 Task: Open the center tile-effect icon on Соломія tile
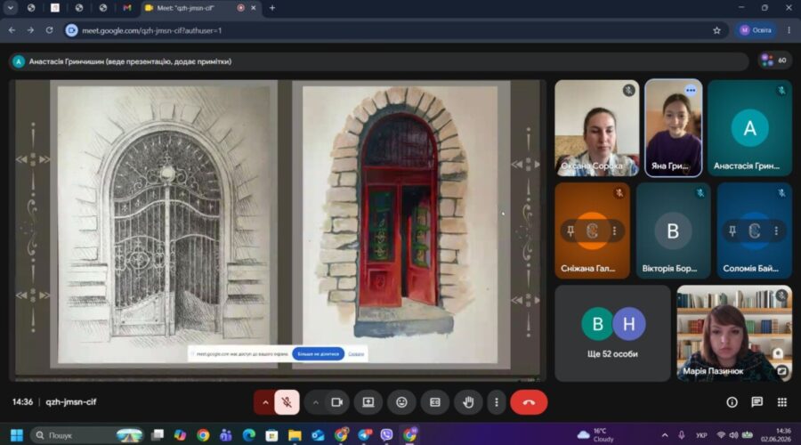(754, 231)
